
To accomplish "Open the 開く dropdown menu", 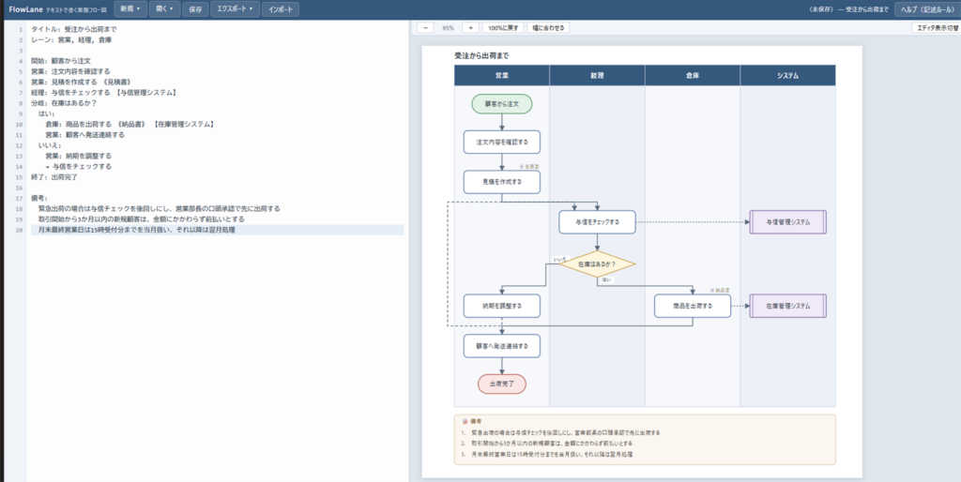I will tap(164, 9).
